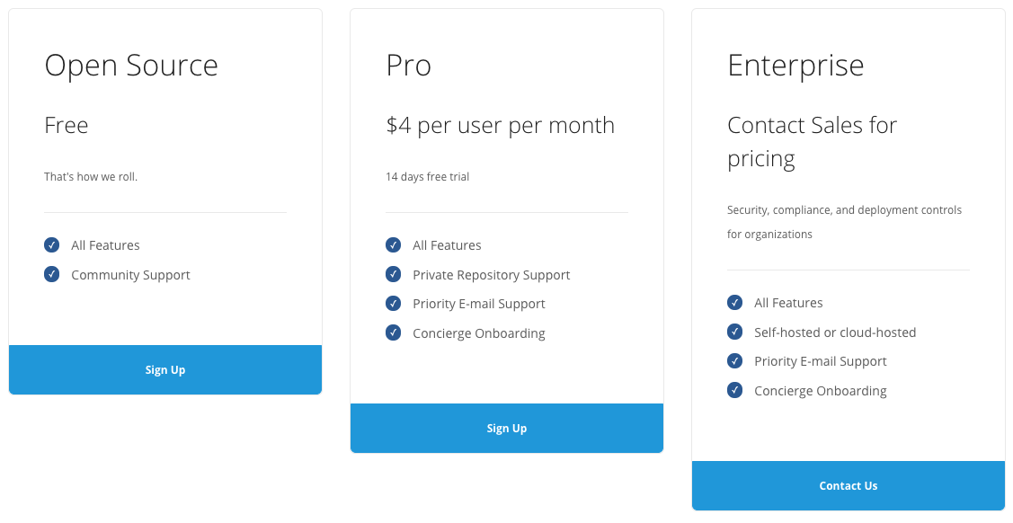
Task: Click the Pro plan Sign Up button
Action: [x=507, y=428]
